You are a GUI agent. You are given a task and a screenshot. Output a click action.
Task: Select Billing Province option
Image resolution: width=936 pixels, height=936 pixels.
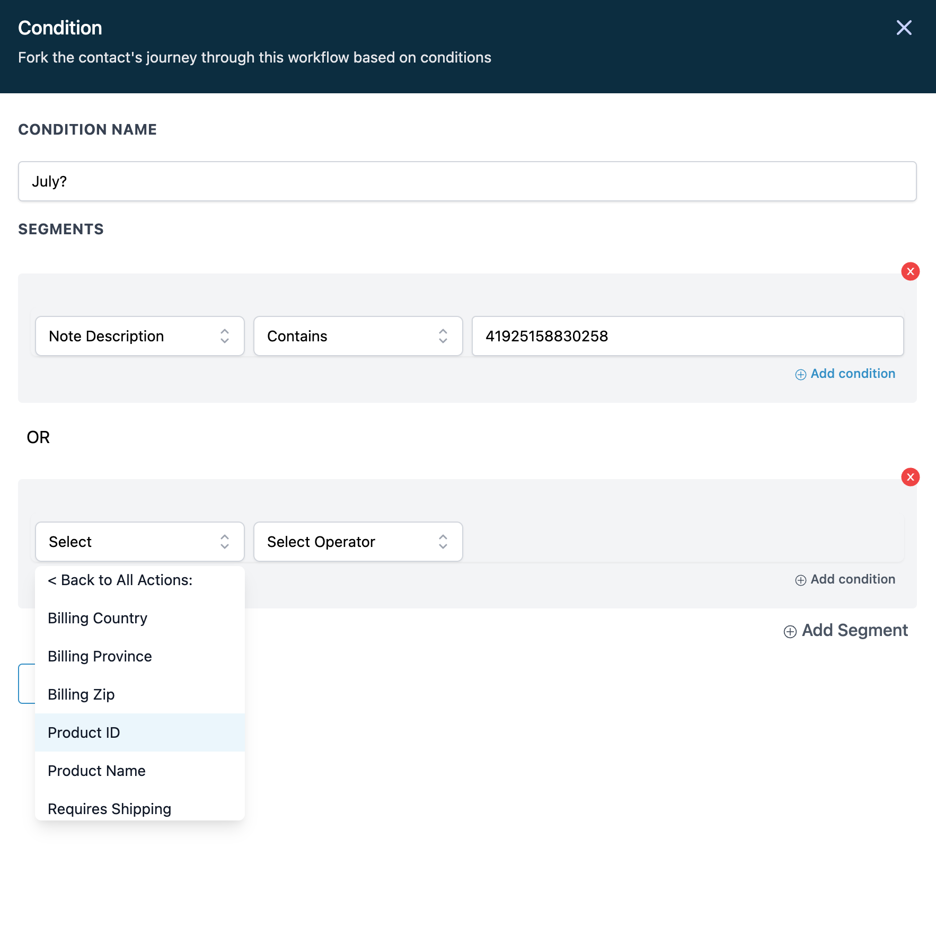(140, 656)
